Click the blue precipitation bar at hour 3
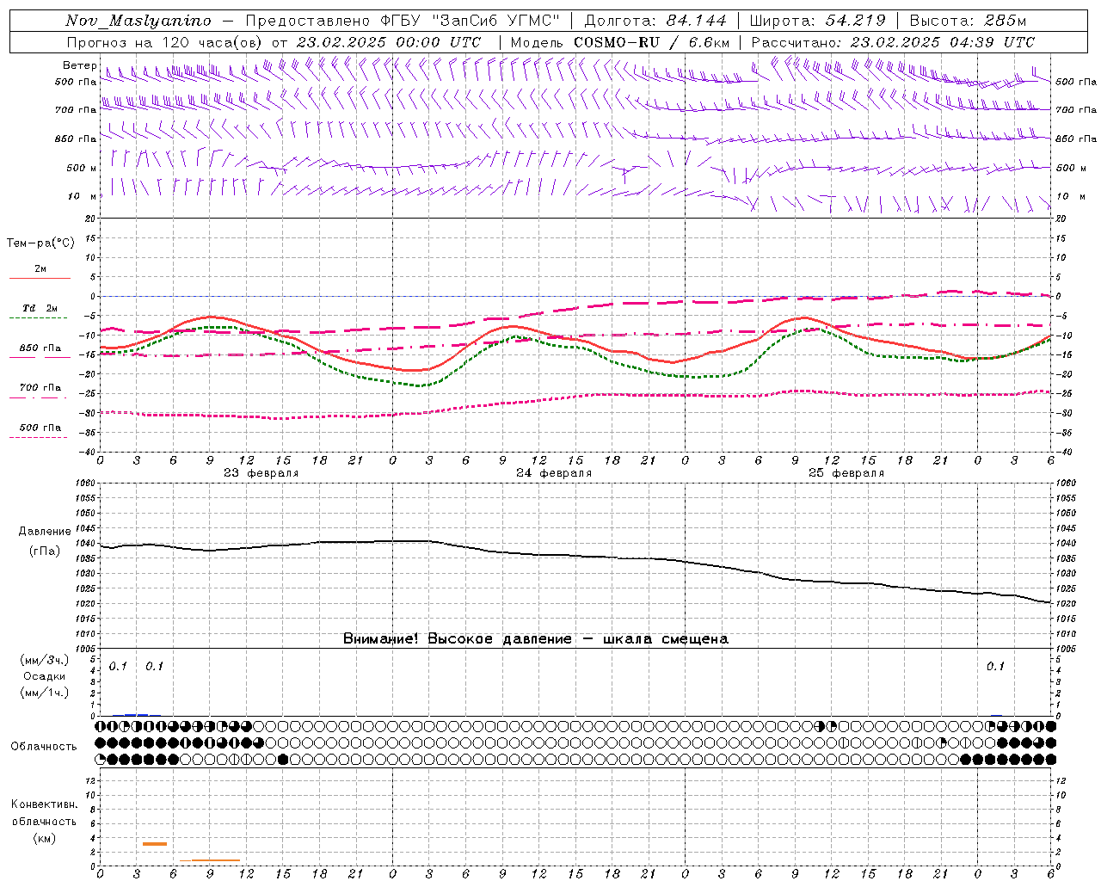The image size is (1101, 881). pos(137,715)
